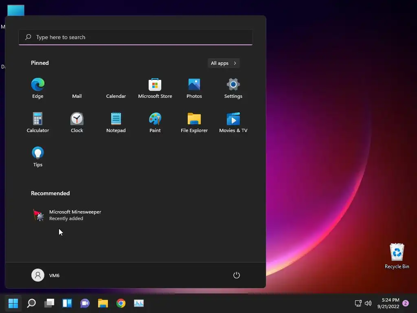Click the "Recently added" text under Minesweeper
Screen dimensions: 417x313
coord(66,218)
